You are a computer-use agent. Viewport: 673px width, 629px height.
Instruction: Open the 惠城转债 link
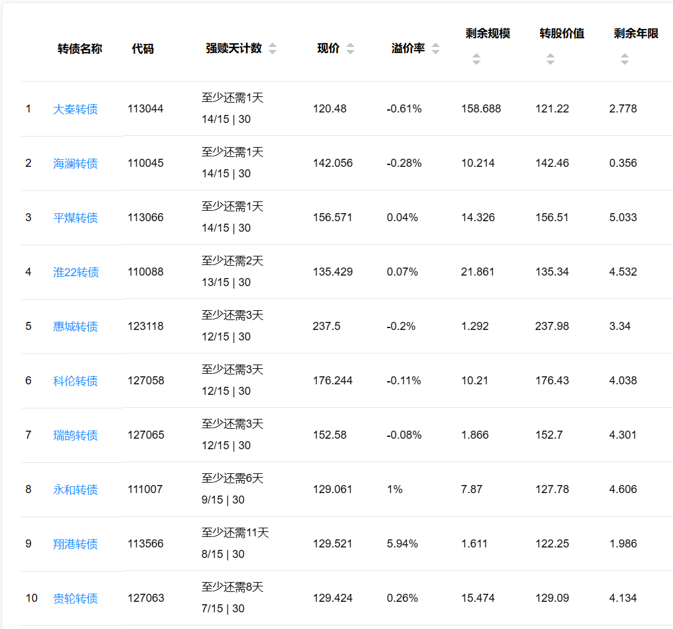[x=75, y=327]
